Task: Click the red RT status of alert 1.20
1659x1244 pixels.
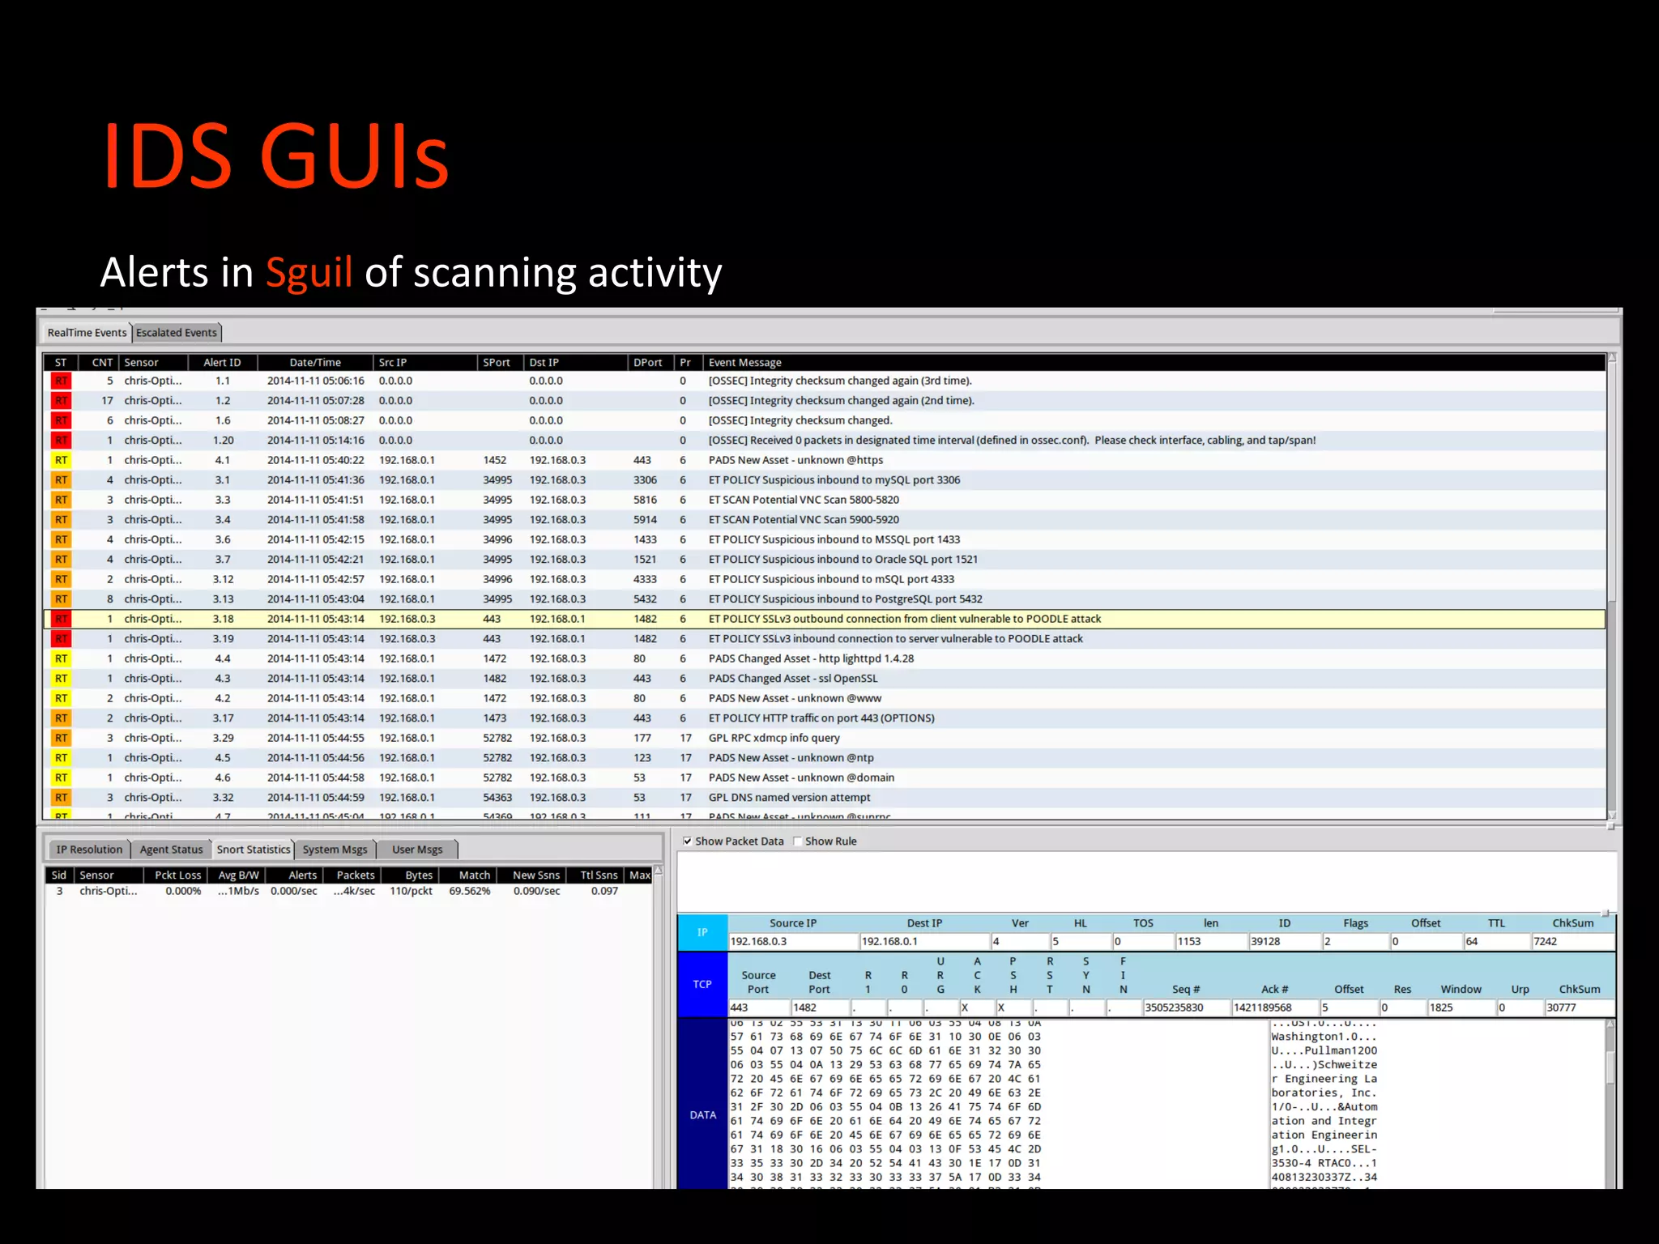Action: pos(62,440)
